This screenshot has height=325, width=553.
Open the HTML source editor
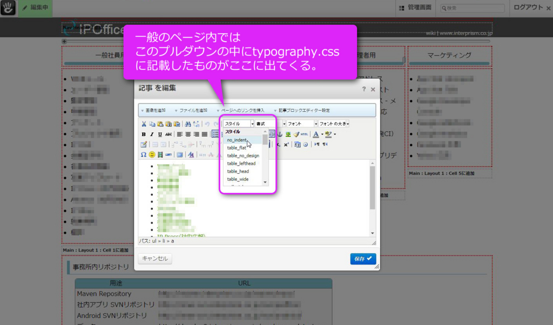[305, 134]
